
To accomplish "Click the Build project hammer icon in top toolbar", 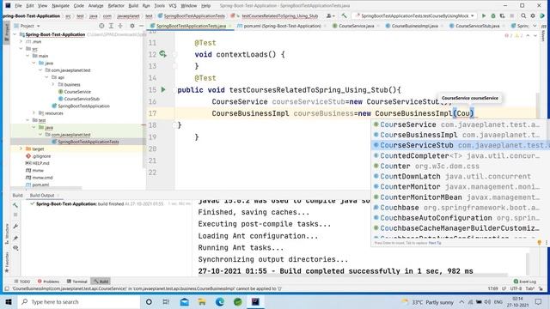I will click(x=344, y=15).
